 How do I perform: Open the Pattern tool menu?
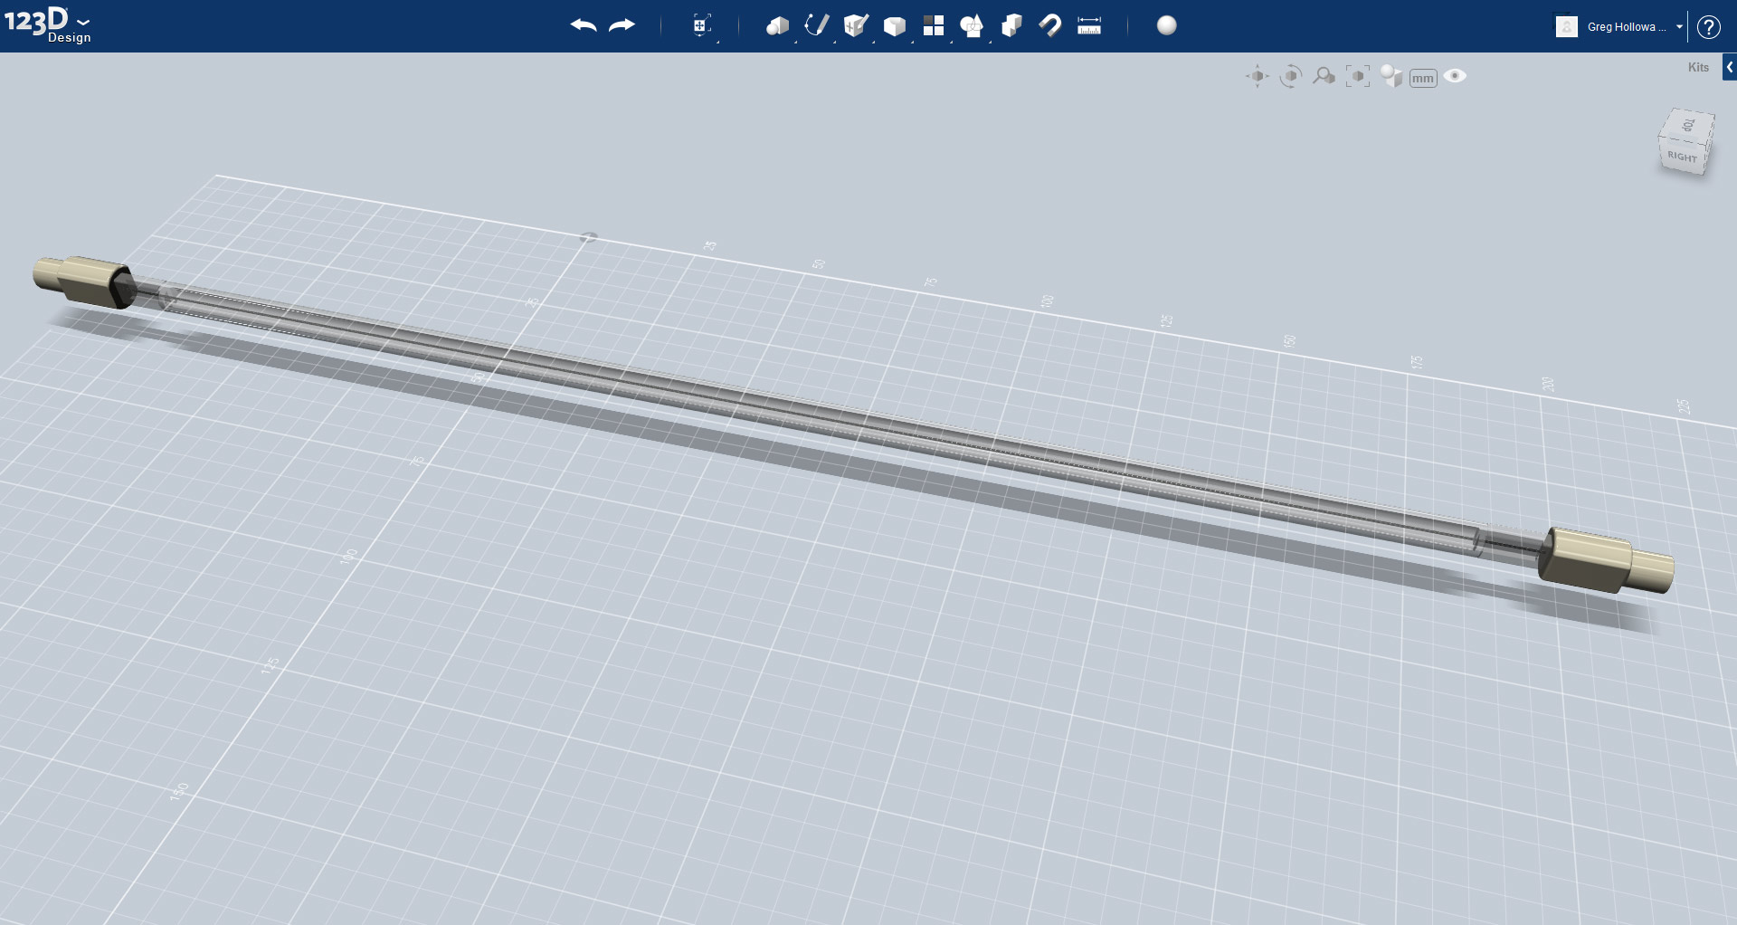(934, 25)
